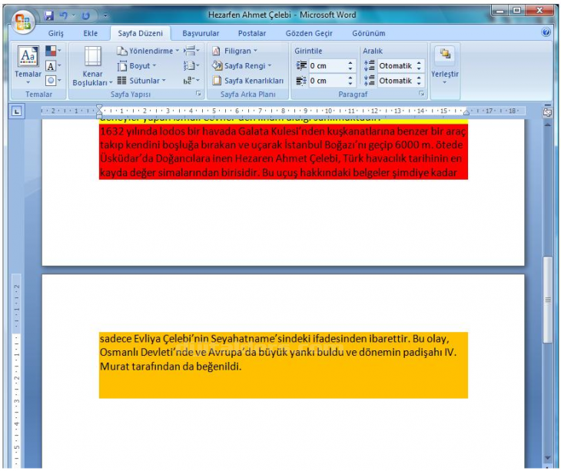The height and width of the screenshot is (471, 561).
Task: Open Sayfa Kenarlıkları page borders
Action: [x=248, y=81]
